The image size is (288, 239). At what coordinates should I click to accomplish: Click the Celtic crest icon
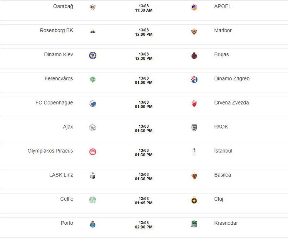click(x=93, y=200)
